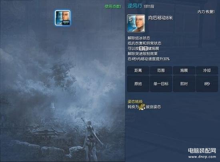Open the www.dnzp.com watermark link
220x162 pixels.
(x=202, y=157)
